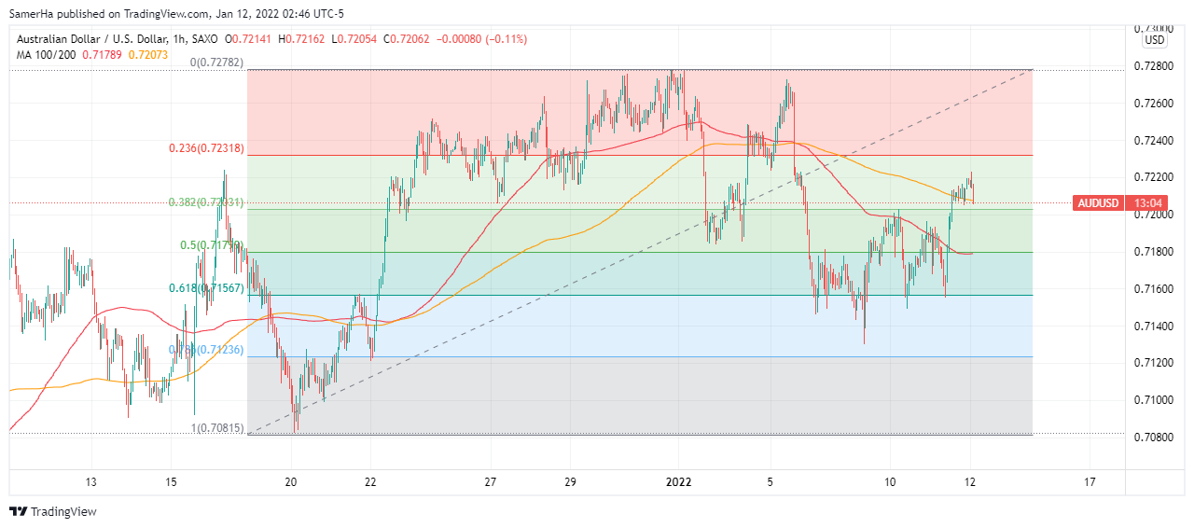
Task: Click the date 17 on time axis
Action: 1090,482
